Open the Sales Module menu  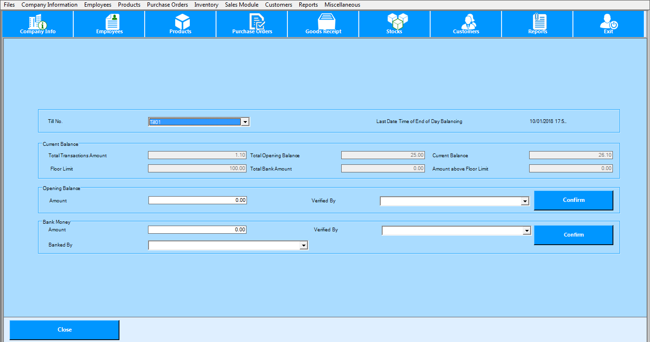[x=242, y=5]
